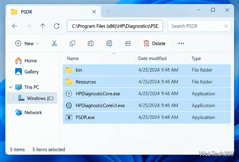
Task: Select the Resources folder
Action: (x=147, y=82)
